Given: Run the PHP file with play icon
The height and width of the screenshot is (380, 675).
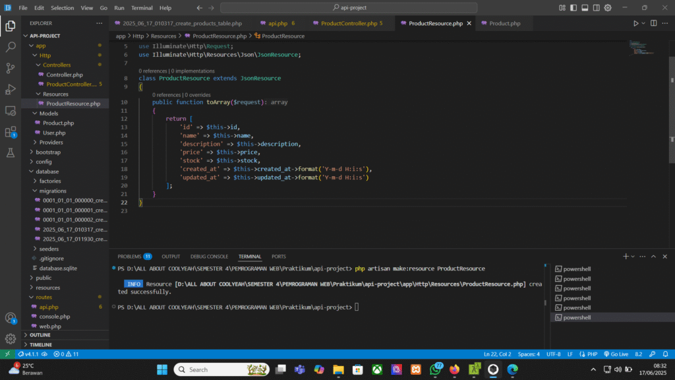Looking at the screenshot, I should tap(635, 23).
